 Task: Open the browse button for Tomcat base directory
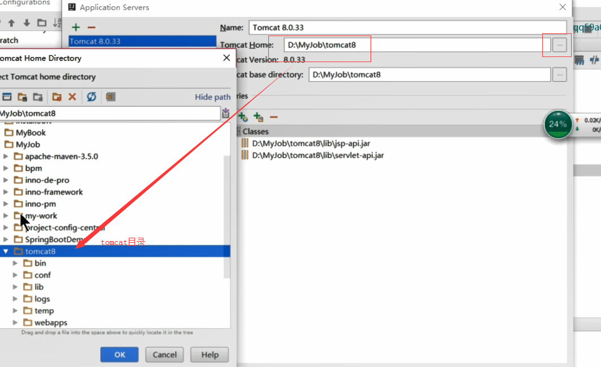tap(560, 75)
